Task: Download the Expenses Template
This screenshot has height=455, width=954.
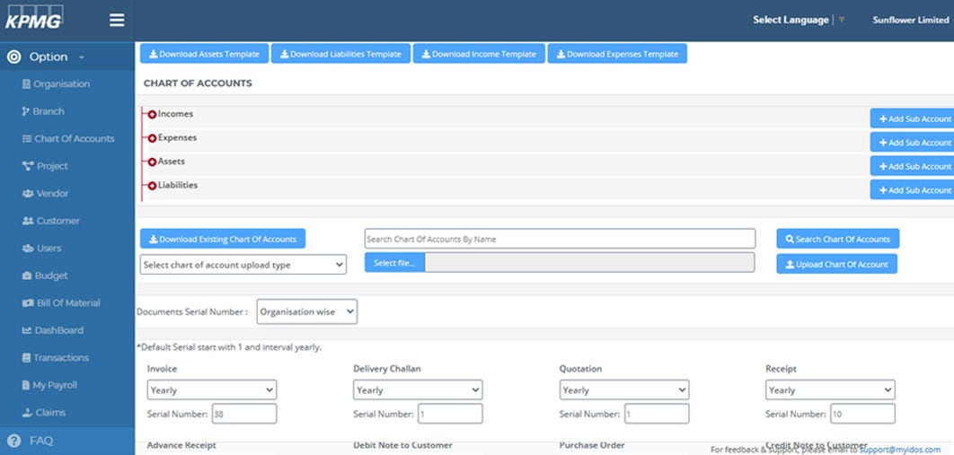Action: 617,54
